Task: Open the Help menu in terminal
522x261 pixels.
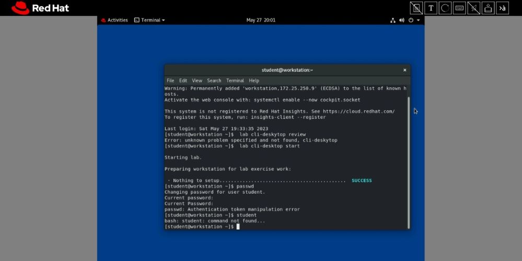Action: 254,81
